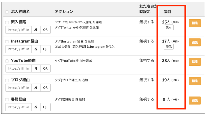The image size is (206, 115).
Task: Copy the 書籍経由 URL with clipboard icon
Action: (36, 107)
